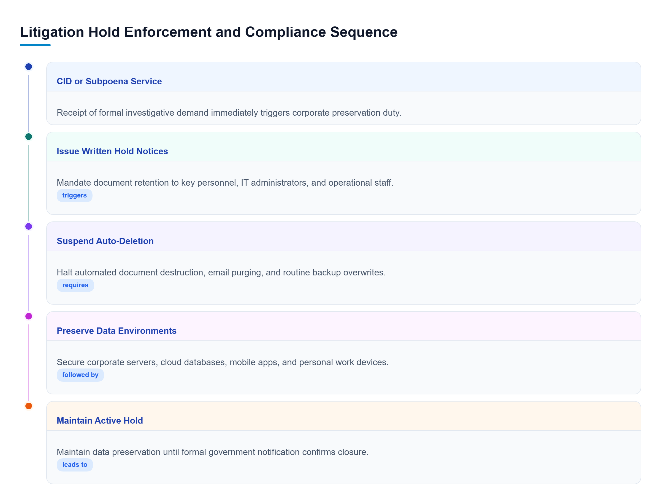Open the Issue Written Hold Notices heading
The image size is (661, 504).
pos(112,151)
